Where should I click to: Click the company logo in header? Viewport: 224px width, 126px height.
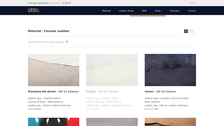click(34, 10)
